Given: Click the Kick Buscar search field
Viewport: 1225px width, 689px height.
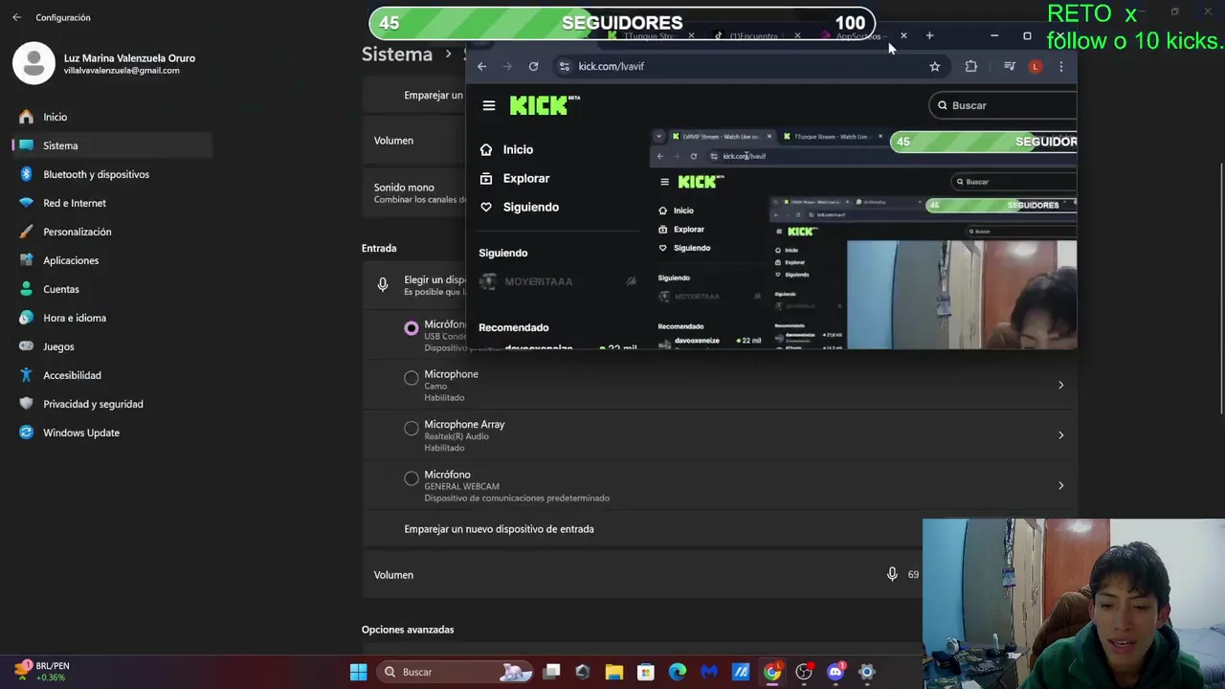Looking at the screenshot, I should (1003, 105).
